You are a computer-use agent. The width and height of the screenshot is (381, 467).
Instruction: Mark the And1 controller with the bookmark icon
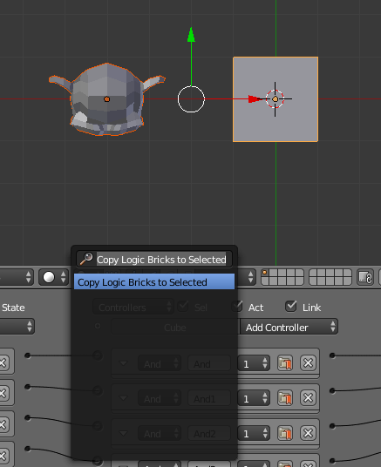[x=285, y=398]
